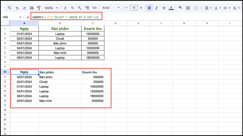Increase font size with the plus button

141,8
